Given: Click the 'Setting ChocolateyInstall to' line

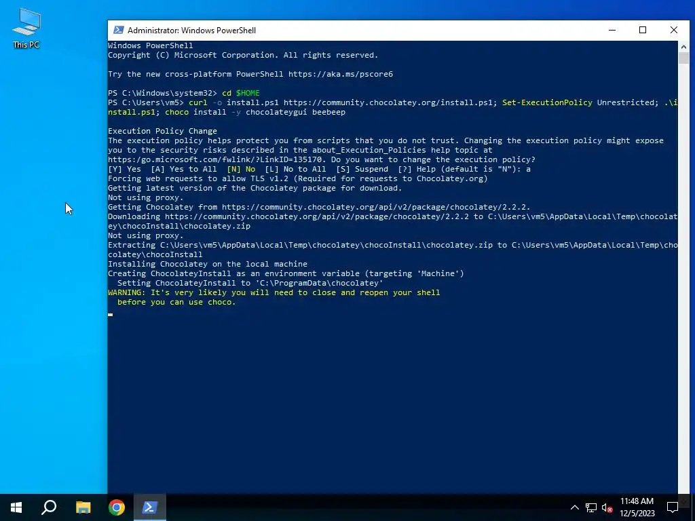Looking at the screenshot, I should click(250, 283).
